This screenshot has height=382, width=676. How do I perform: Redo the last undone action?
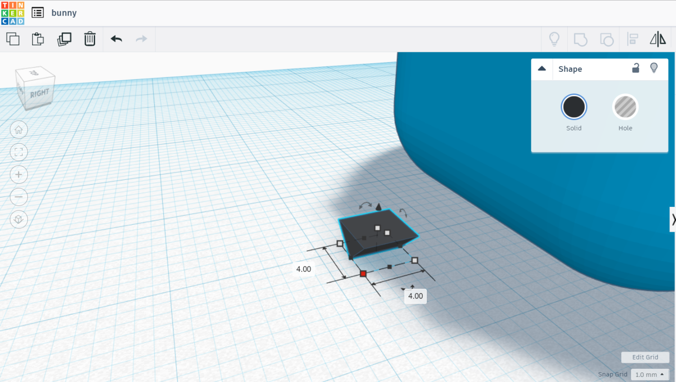(141, 39)
